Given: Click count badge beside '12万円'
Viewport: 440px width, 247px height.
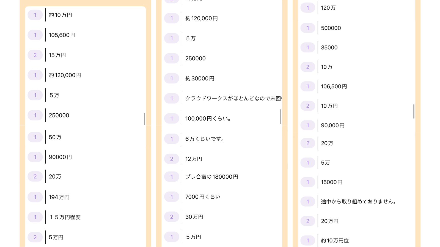Looking at the screenshot, I should pos(172,159).
